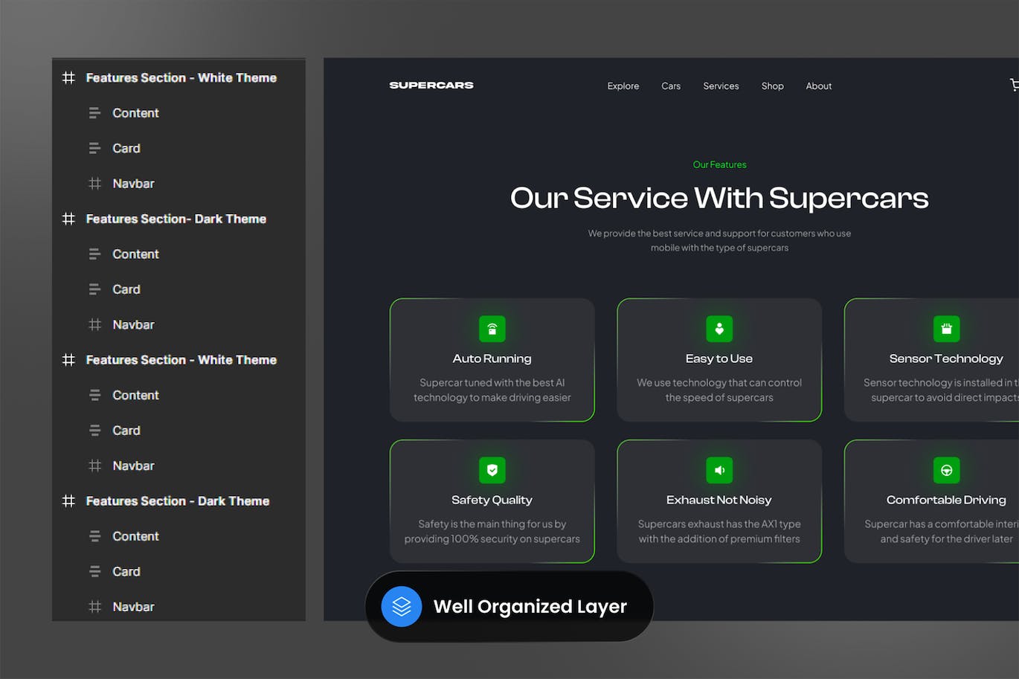Click the Comfortable Driving steering wheel icon
1019x679 pixels.
coord(946,470)
